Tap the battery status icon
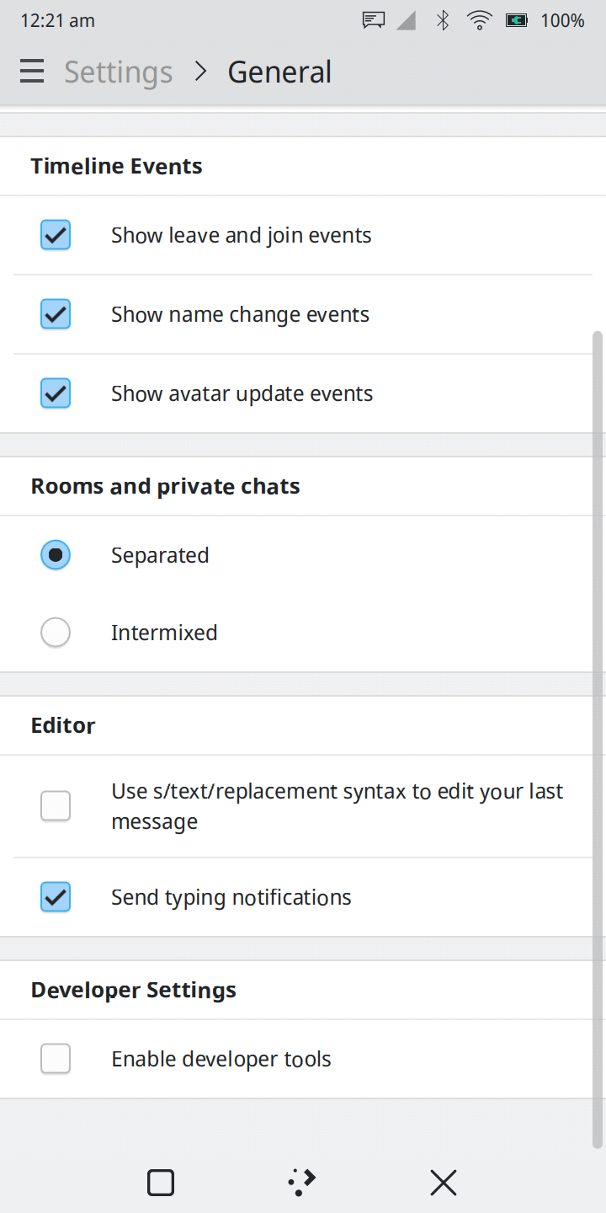Image resolution: width=606 pixels, height=1213 pixels. tap(517, 21)
